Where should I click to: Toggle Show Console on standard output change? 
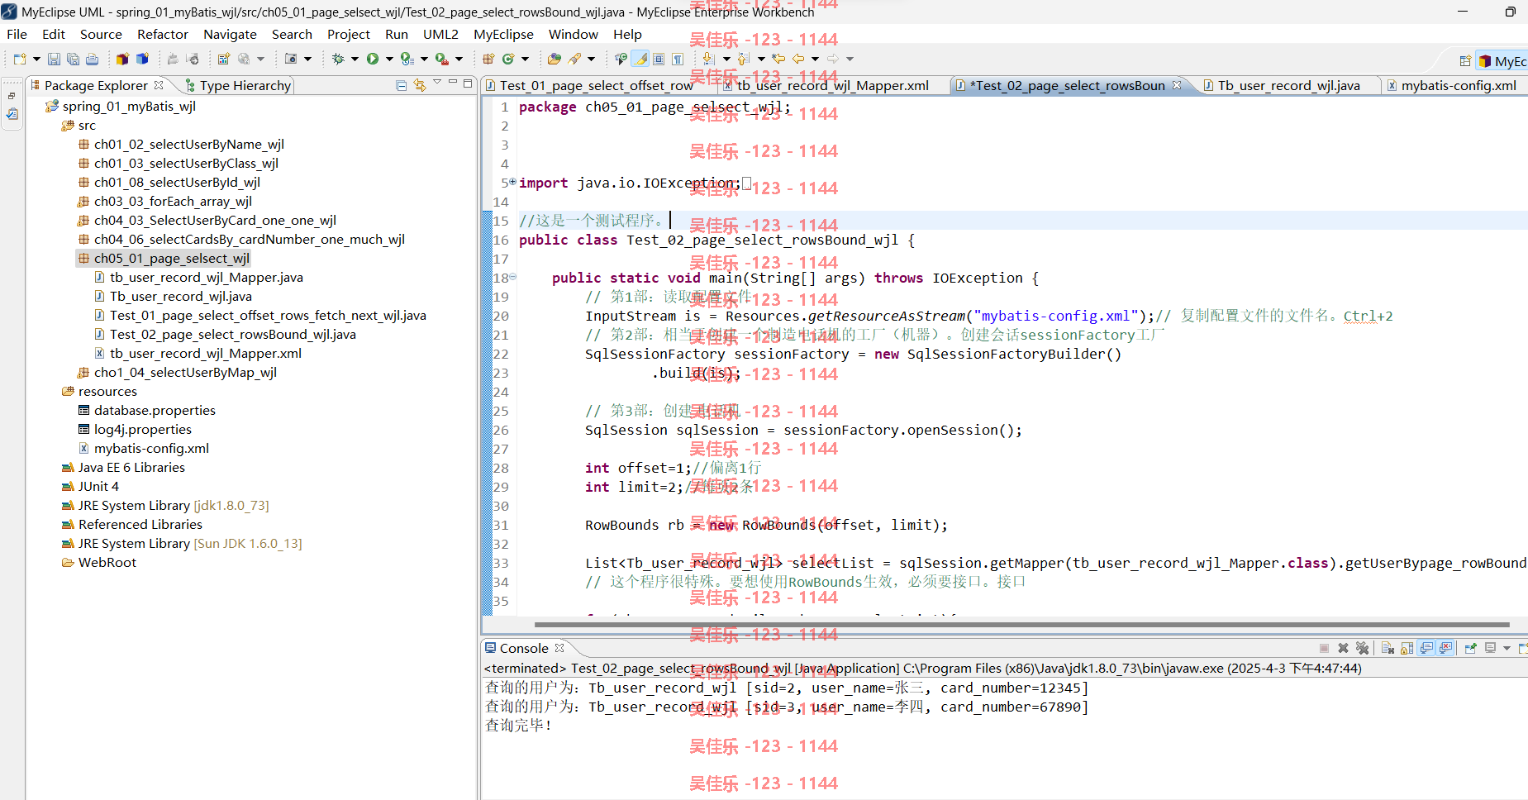point(1427,649)
